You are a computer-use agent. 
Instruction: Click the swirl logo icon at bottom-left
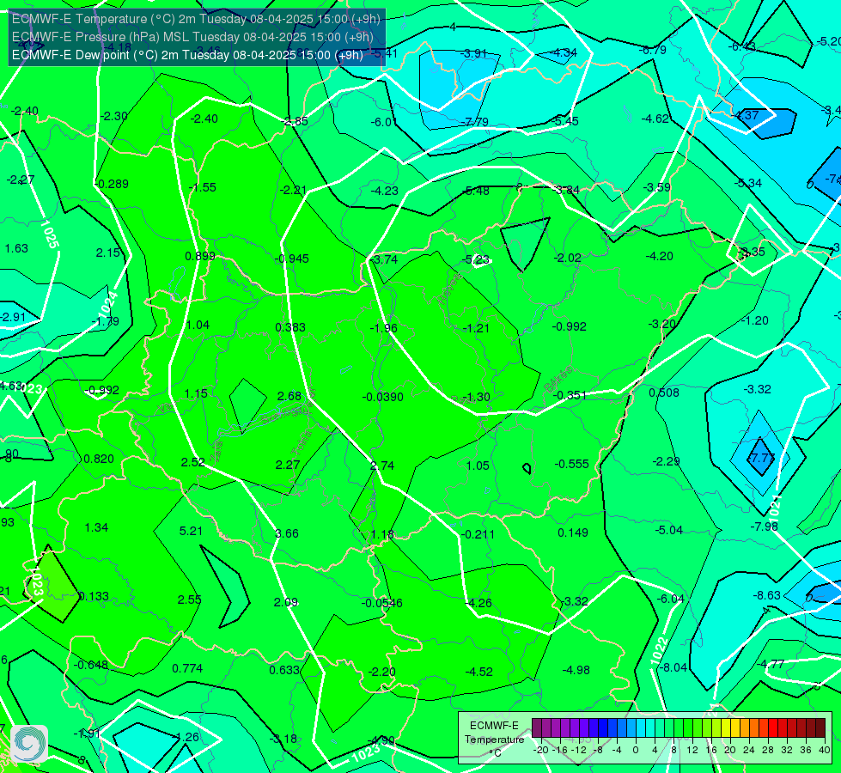coord(29,744)
